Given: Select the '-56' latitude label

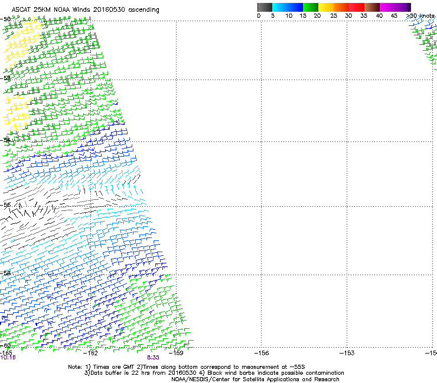Looking at the screenshot, I should 5,205.
